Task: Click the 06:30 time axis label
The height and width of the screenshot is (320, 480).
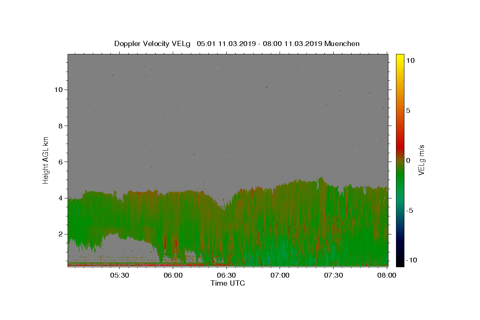Action: (x=226, y=275)
